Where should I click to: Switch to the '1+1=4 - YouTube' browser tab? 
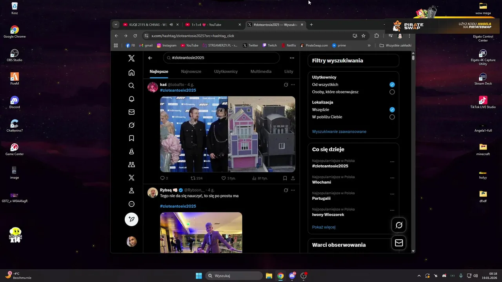213,25
